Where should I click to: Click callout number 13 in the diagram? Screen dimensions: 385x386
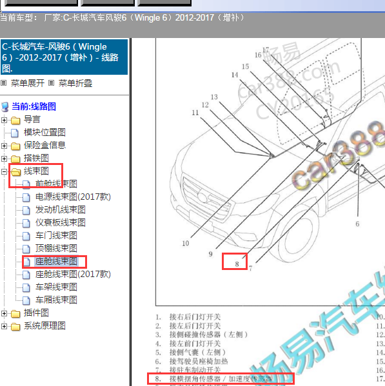pos(214,97)
